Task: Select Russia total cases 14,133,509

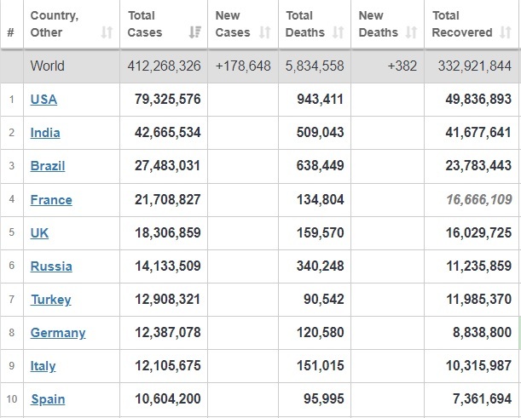Action: point(168,266)
